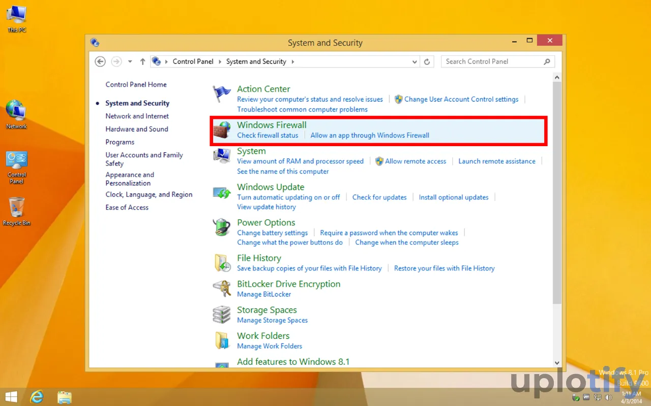651x406 pixels.
Task: Launch Internet Explorer from taskbar
Action: point(37,397)
